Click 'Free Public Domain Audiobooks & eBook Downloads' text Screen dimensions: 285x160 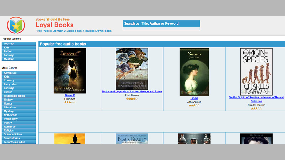click(x=73, y=31)
